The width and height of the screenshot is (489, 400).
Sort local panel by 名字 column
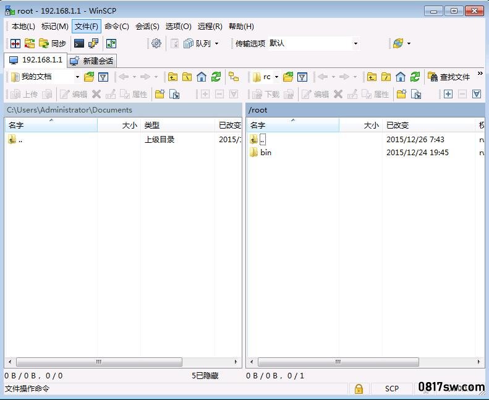(51, 126)
